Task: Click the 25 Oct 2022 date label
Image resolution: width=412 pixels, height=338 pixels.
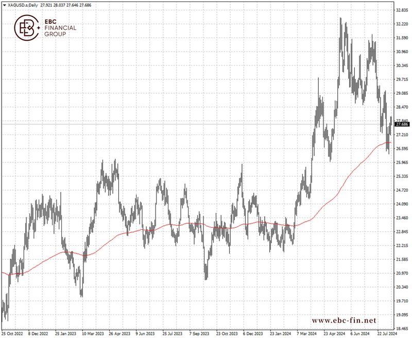Action: (13, 333)
